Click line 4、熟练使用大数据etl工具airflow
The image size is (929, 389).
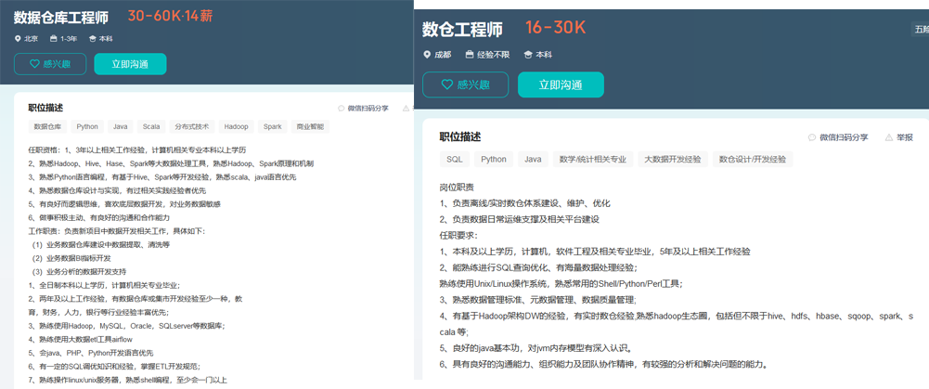point(81,339)
